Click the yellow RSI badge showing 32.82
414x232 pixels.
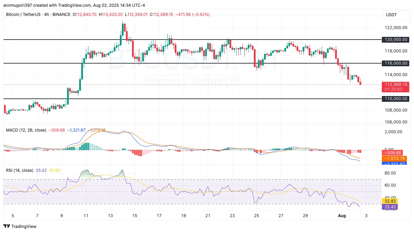(390, 201)
